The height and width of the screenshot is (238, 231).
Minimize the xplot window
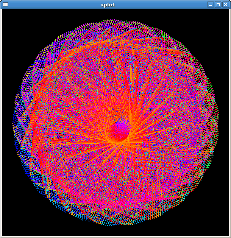pyautogui.click(x=211, y=5)
